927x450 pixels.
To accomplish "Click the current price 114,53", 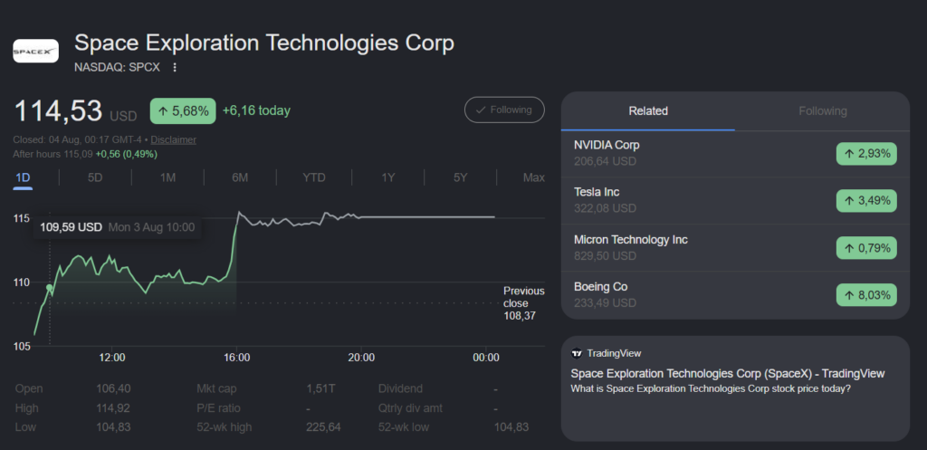I will (57, 111).
